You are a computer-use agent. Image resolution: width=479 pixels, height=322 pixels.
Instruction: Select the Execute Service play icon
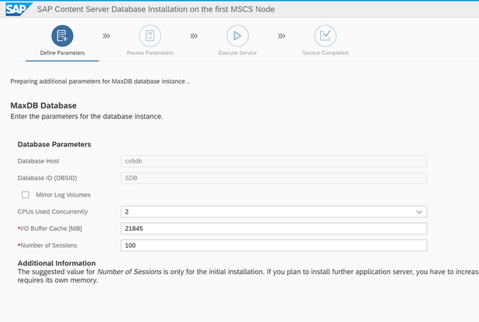click(238, 36)
